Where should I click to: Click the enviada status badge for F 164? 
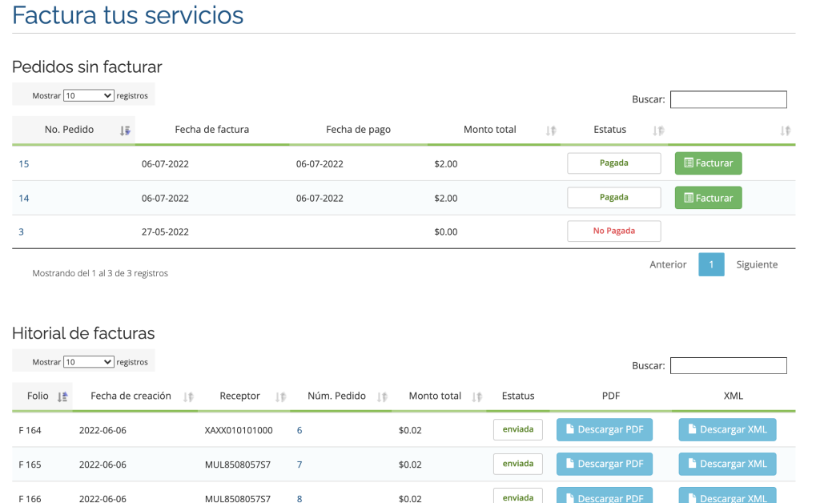coord(518,430)
